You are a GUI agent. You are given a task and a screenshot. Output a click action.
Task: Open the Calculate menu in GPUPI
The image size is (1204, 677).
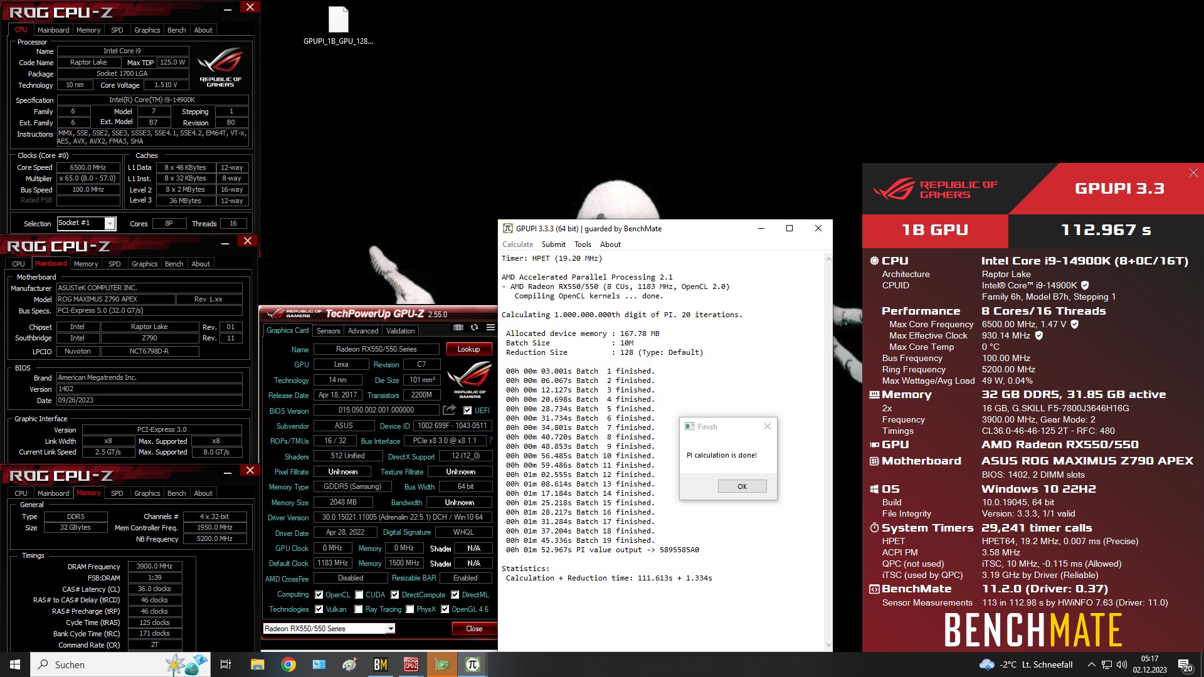(517, 244)
